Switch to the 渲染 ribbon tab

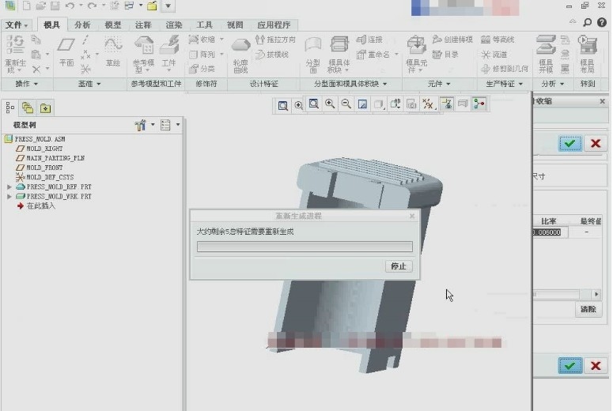click(173, 25)
